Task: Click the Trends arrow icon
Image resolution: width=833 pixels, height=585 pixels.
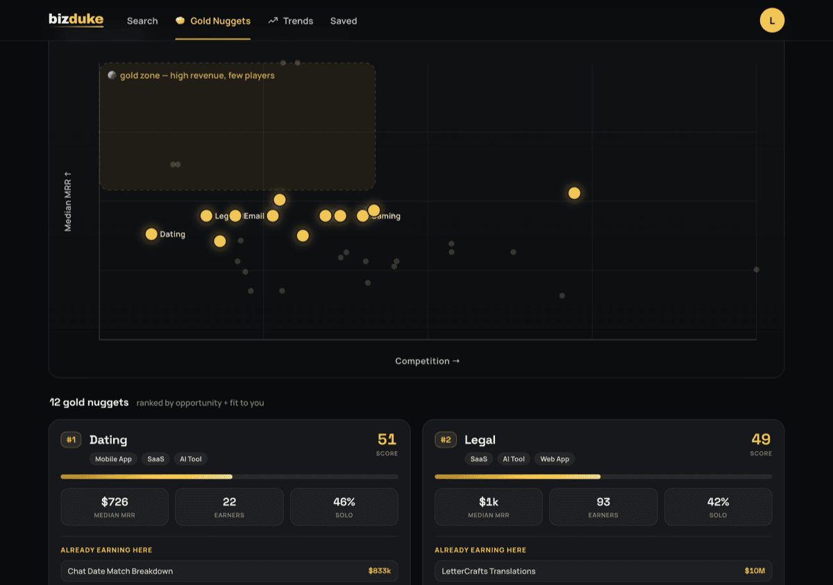Action: [273, 21]
